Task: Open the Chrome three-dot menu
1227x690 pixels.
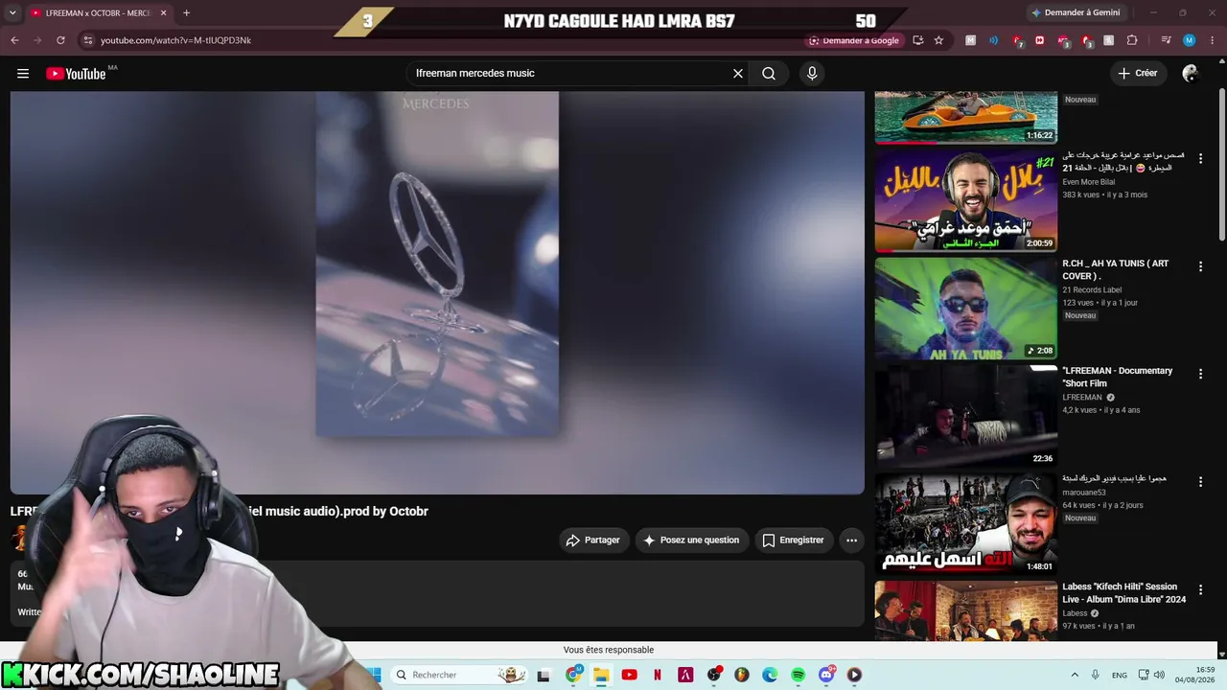Action: tap(1213, 40)
